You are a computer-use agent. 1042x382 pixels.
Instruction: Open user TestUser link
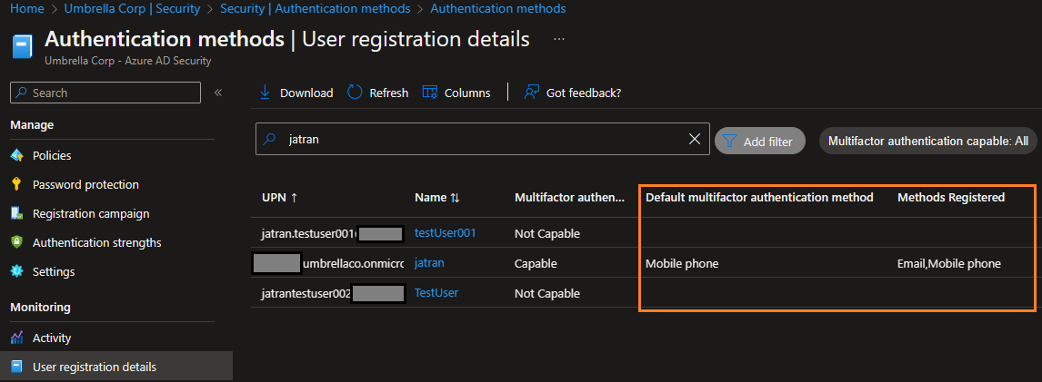pyautogui.click(x=436, y=292)
